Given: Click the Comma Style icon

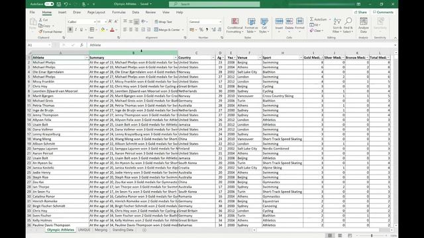Looking at the screenshot, I should (x=207, y=30).
